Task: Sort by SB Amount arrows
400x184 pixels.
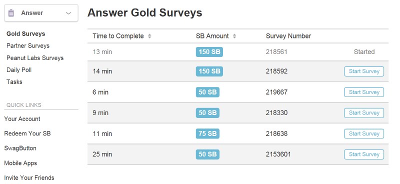Action: [234, 36]
